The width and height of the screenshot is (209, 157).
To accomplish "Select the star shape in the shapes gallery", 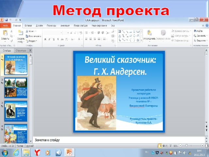I will tap(138, 40).
